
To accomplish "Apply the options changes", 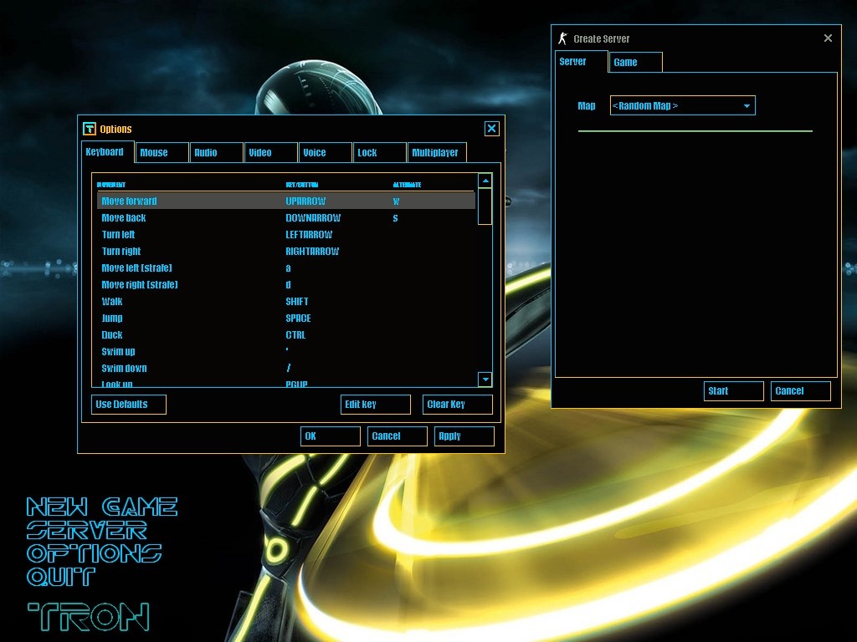I will [464, 436].
